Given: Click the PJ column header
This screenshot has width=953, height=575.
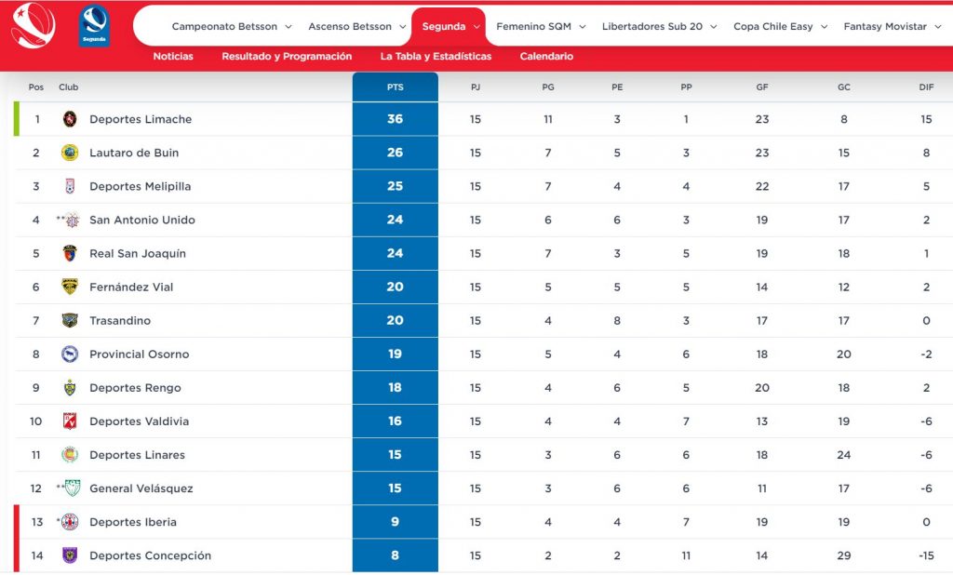Looking at the screenshot, I should [x=476, y=87].
